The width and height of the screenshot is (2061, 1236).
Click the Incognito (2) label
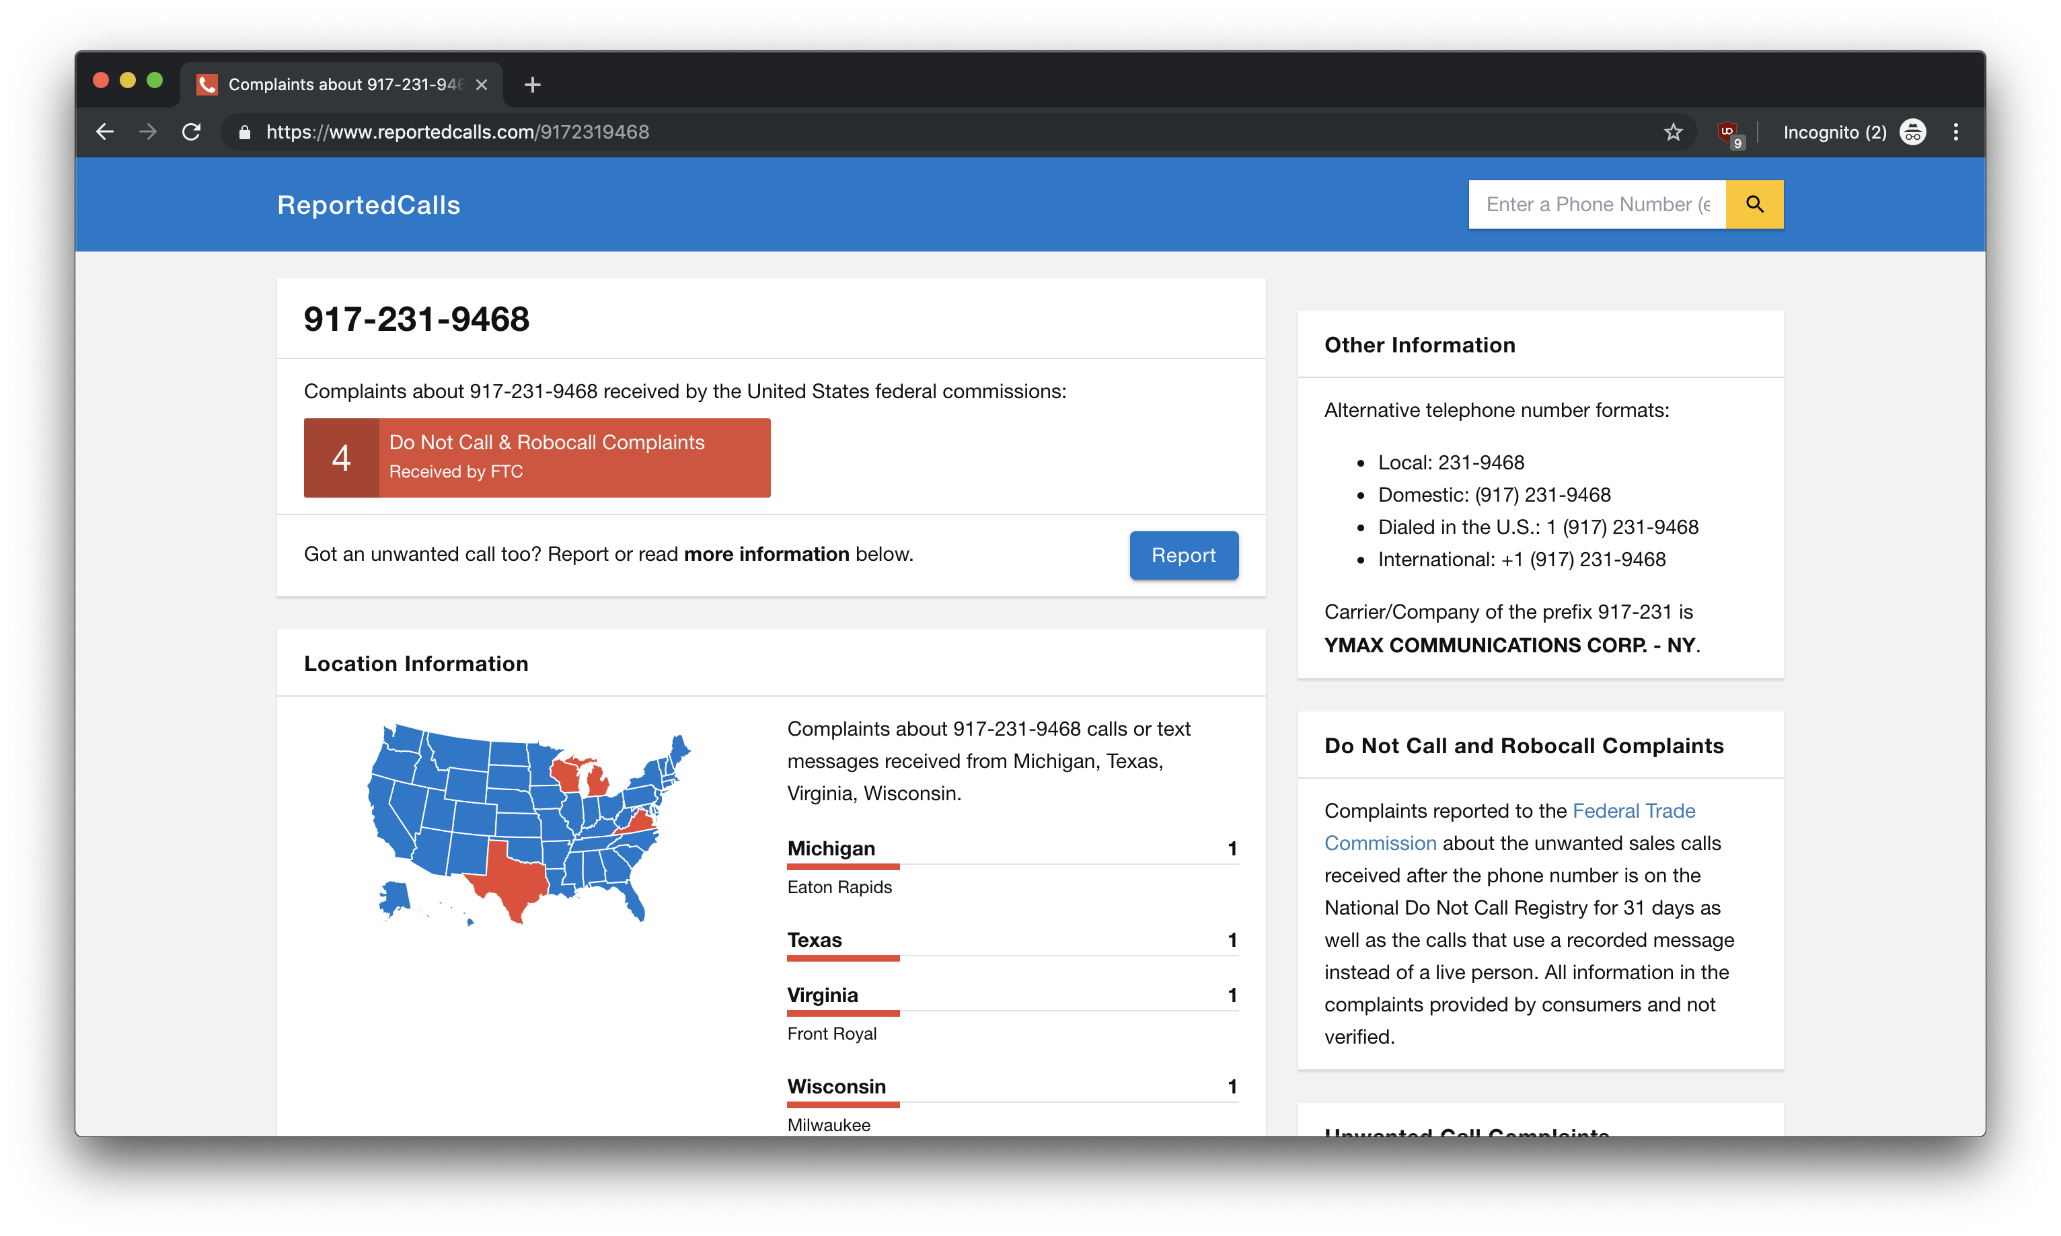[1834, 132]
